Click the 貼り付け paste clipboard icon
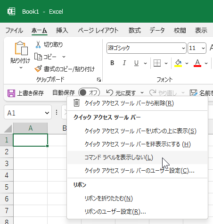Screen dimensions: 213x224 pyautogui.click(x=21, y=48)
